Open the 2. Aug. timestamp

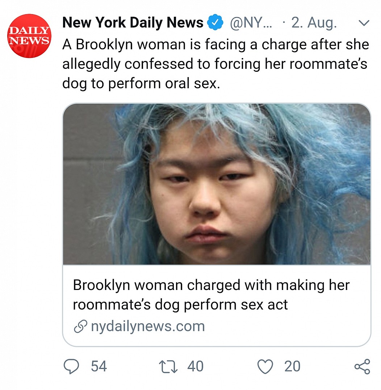[x=314, y=22]
